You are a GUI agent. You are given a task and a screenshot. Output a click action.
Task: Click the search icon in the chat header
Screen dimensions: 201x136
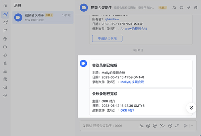coord(174,7)
